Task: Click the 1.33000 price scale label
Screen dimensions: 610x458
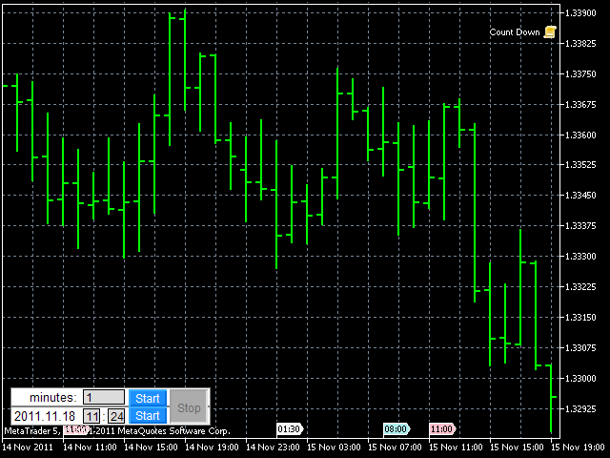Action: click(x=579, y=379)
